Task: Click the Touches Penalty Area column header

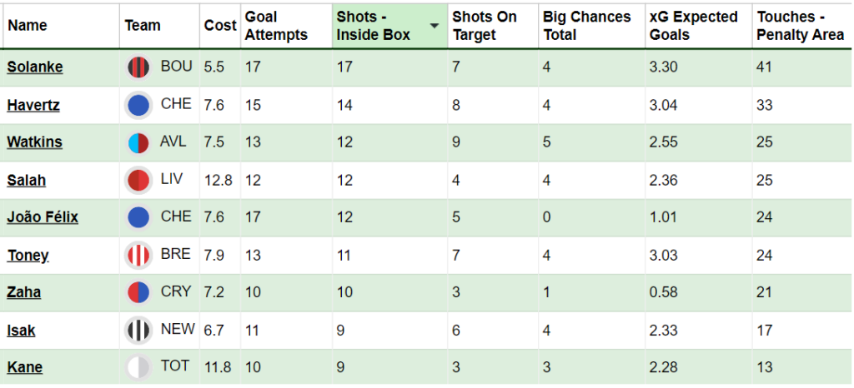Action: tap(801, 26)
